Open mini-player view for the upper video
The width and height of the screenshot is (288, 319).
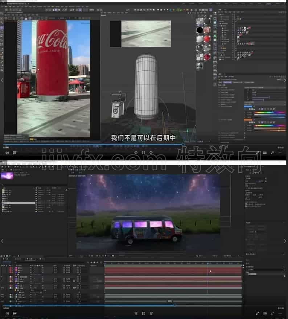[x=265, y=153]
